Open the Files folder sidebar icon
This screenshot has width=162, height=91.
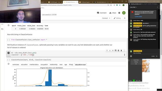[2, 29]
